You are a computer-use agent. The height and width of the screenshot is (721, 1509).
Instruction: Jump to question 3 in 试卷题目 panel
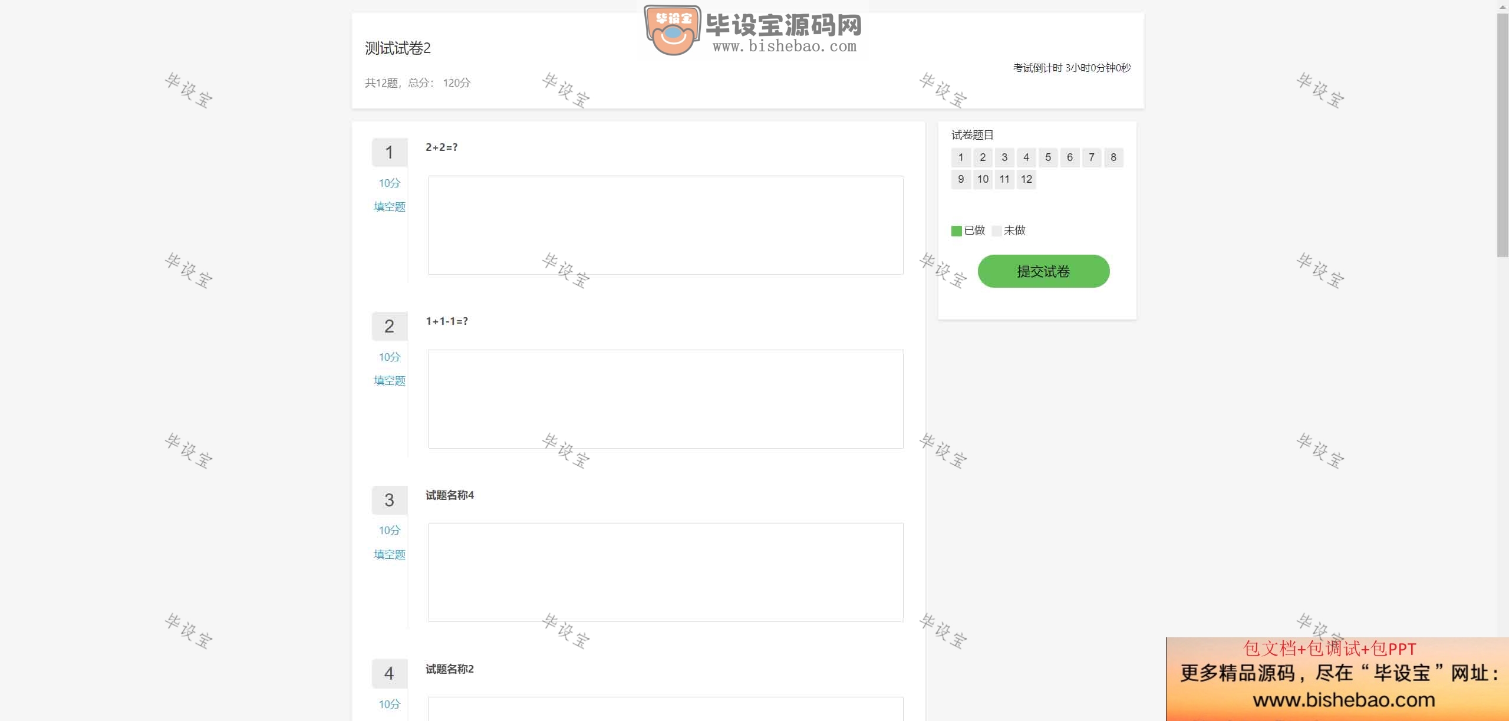click(1004, 157)
